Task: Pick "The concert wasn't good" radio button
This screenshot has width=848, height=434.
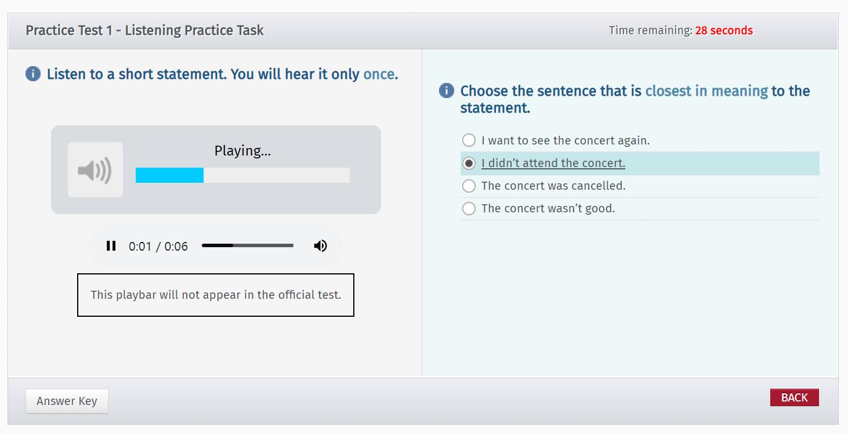Action: pos(469,209)
